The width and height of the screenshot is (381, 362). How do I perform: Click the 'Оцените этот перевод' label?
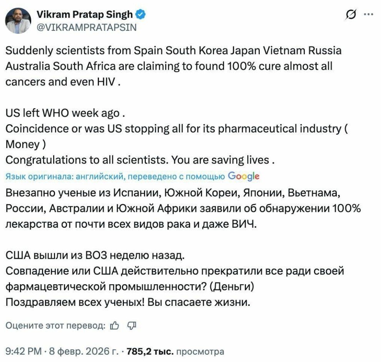pos(55,326)
